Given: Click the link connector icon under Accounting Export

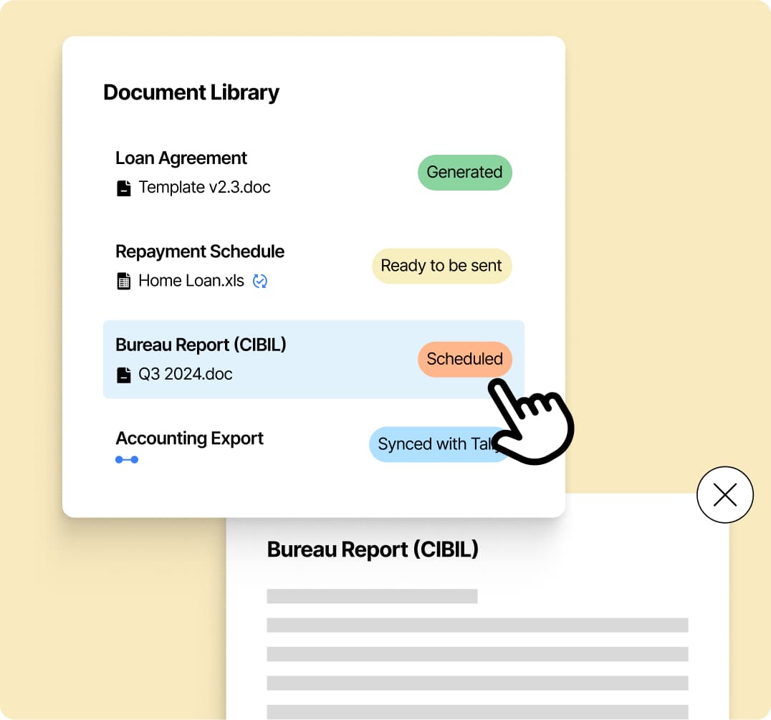Looking at the screenshot, I should click(127, 459).
